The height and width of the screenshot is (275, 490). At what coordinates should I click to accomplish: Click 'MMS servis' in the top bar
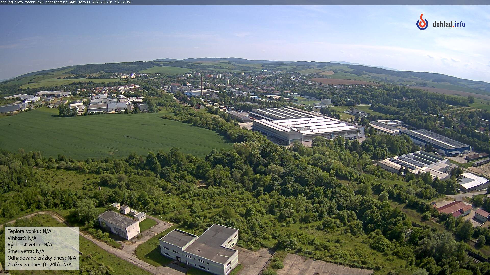(x=80, y=2)
